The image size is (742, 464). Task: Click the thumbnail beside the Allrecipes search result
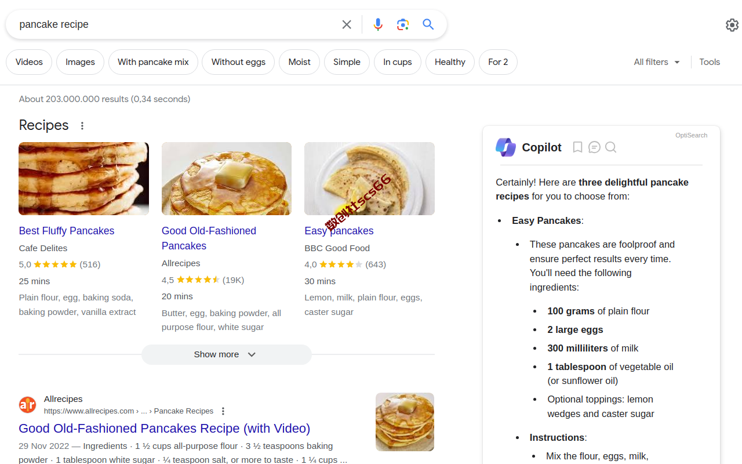click(405, 422)
